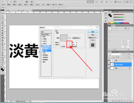This screenshot has width=134, height=103.
Task: Click the Depth (深度) slider handle
Action: point(70,45)
